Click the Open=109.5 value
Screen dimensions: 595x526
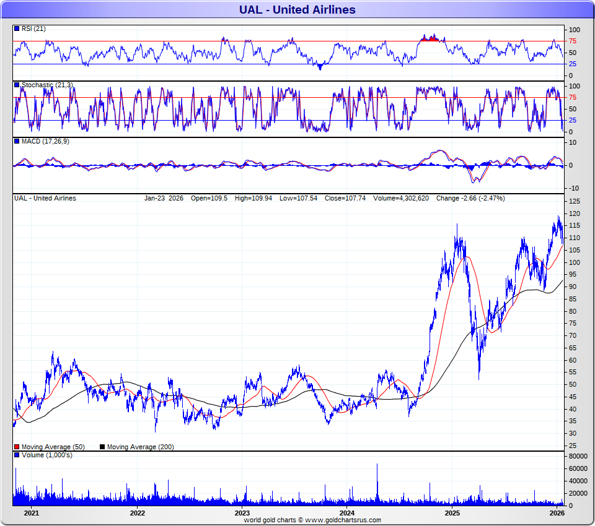coord(209,198)
